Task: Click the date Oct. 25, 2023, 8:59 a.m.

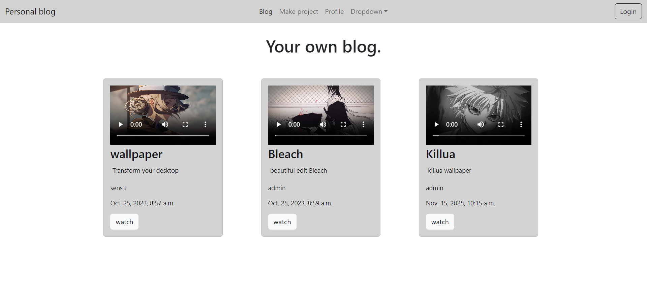Action: tap(300, 203)
